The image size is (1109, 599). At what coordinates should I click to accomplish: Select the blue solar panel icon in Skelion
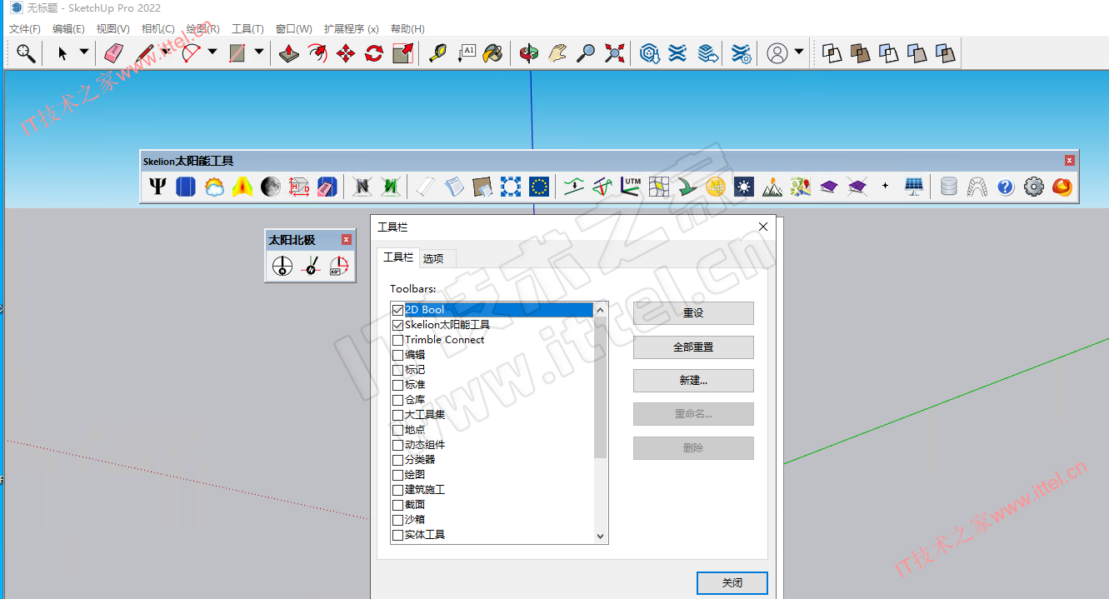click(186, 187)
